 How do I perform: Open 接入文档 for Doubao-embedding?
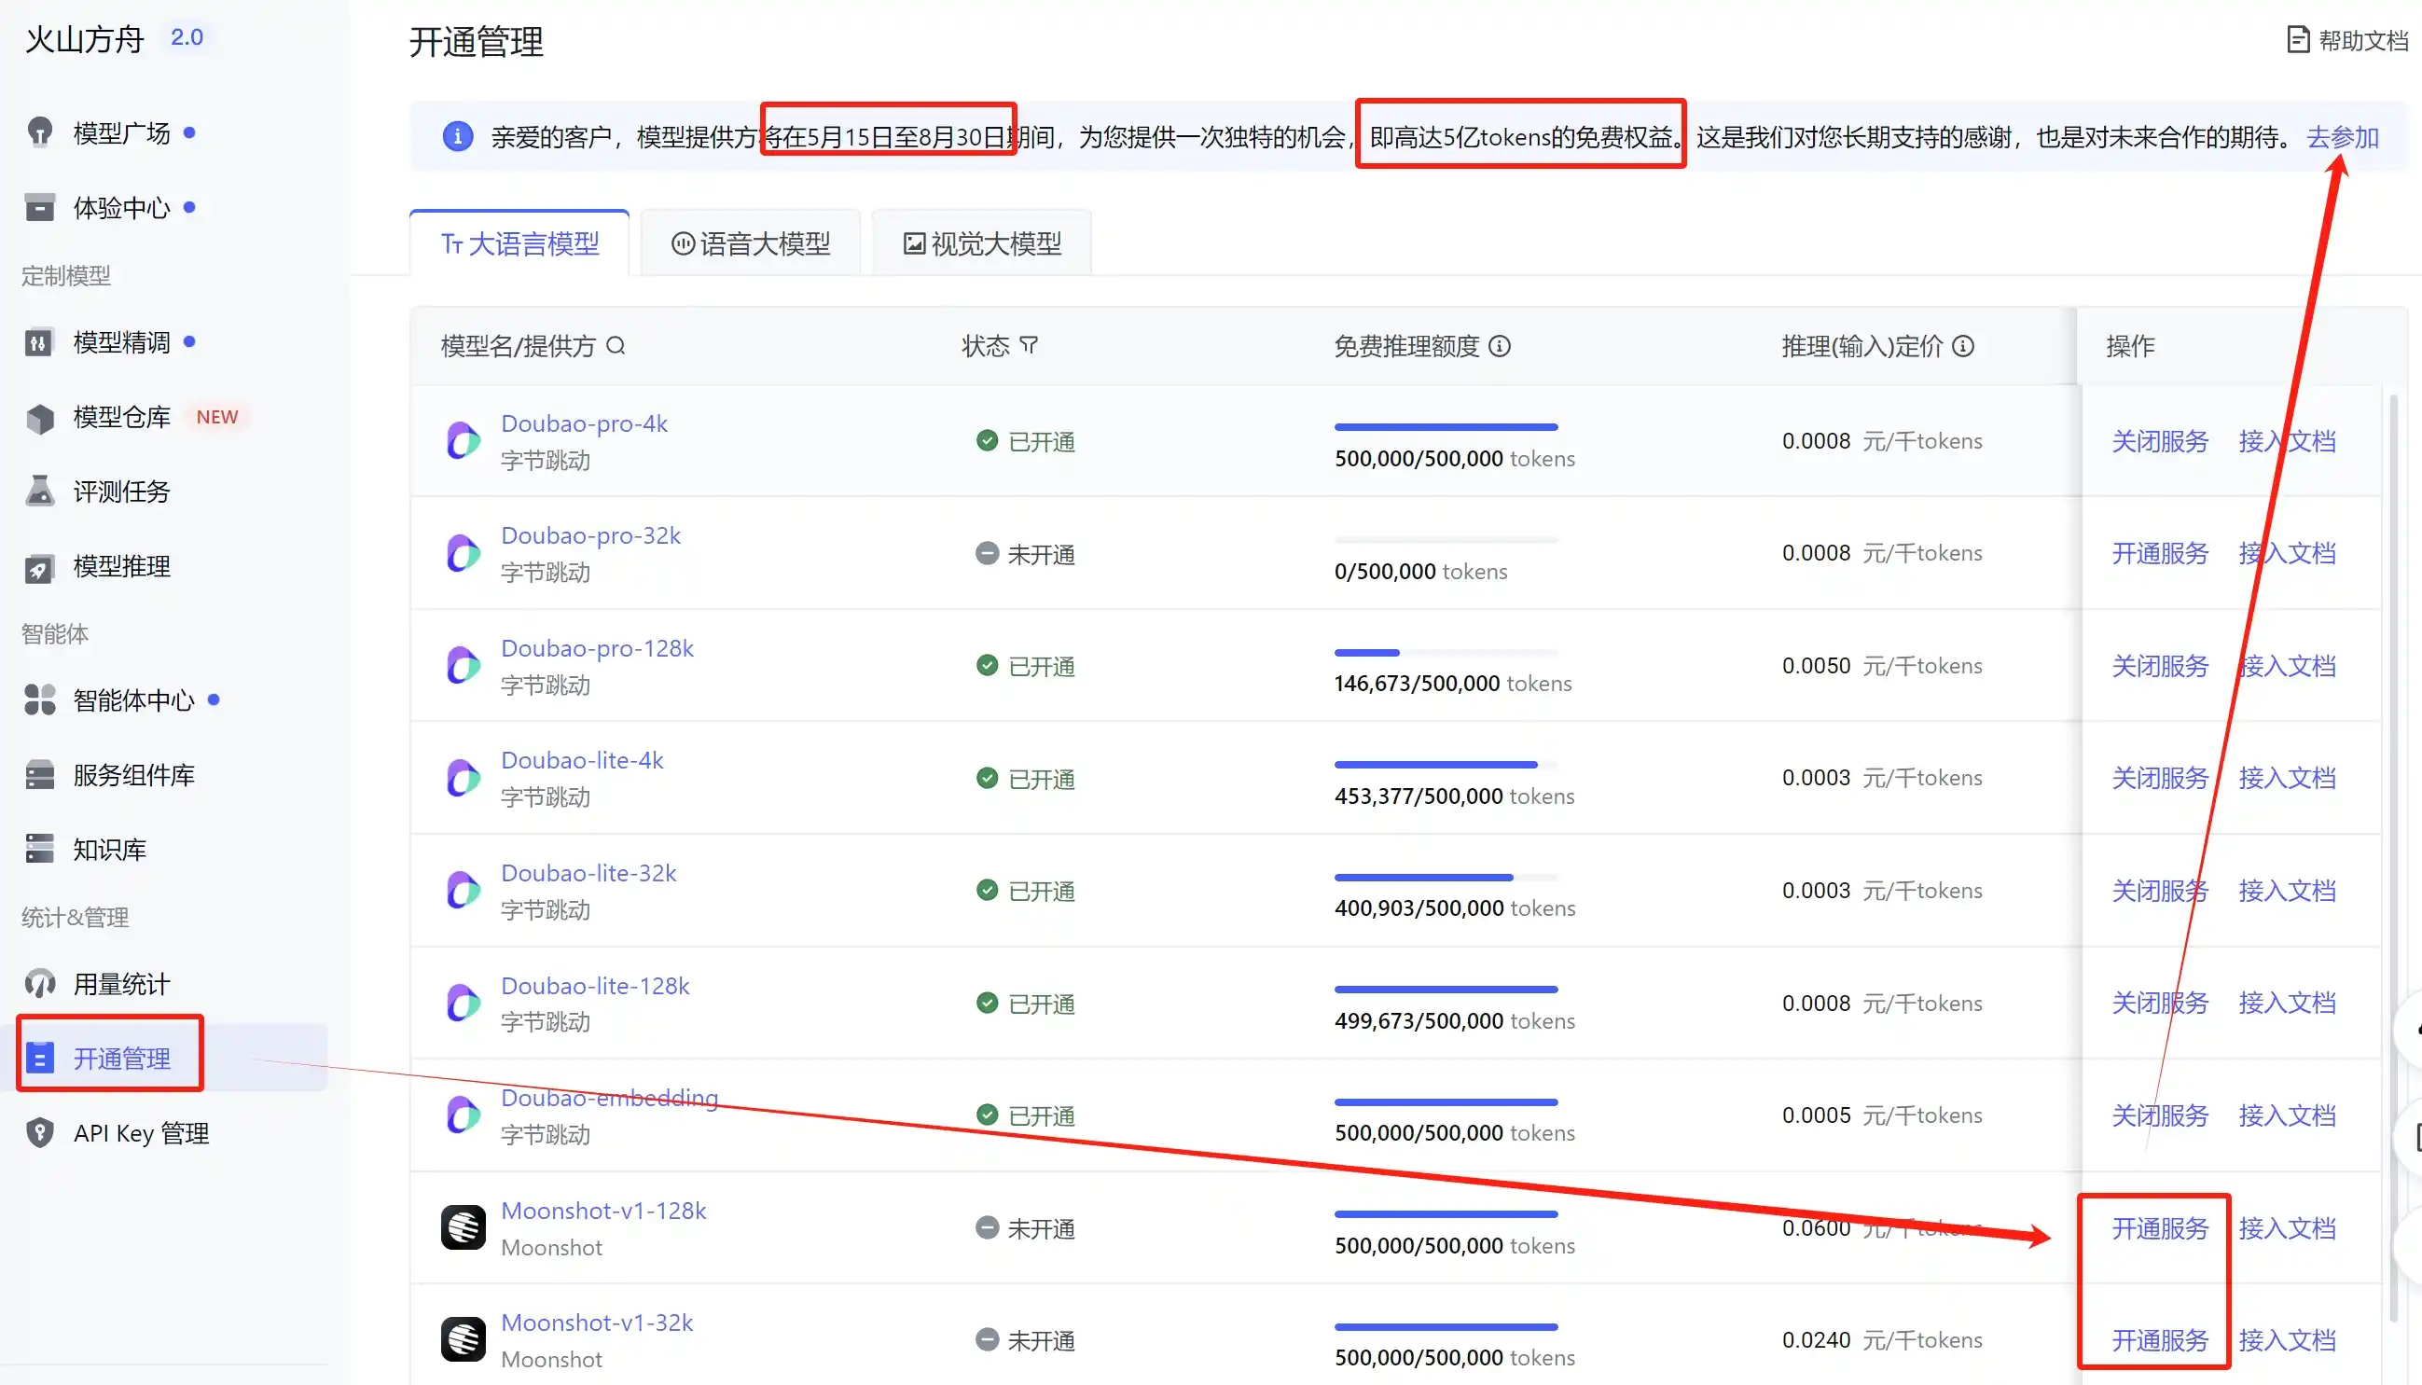(2288, 1115)
